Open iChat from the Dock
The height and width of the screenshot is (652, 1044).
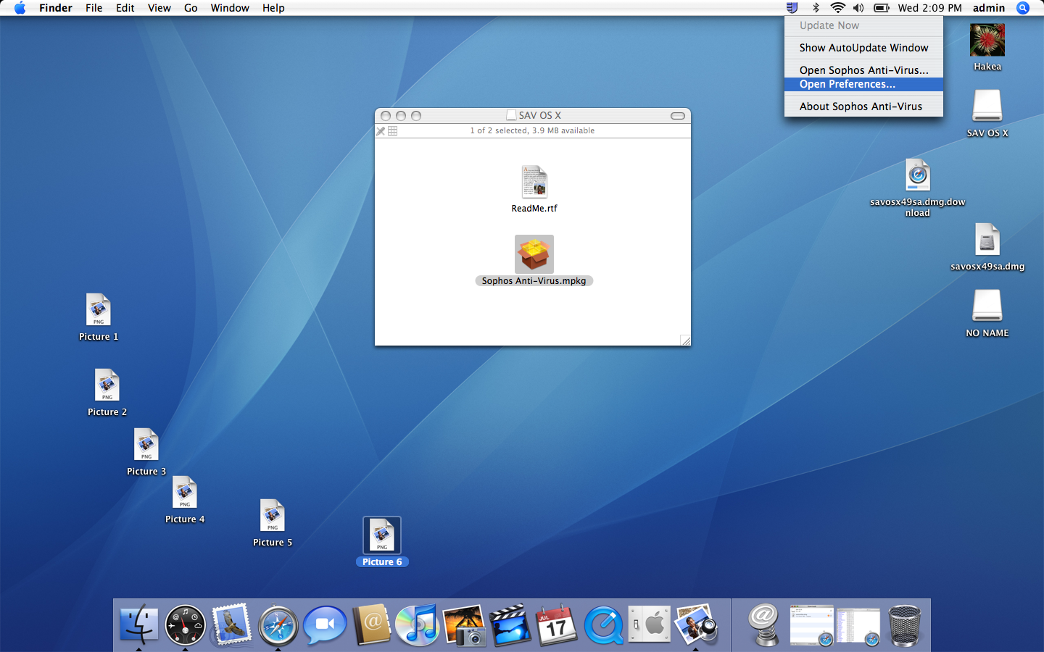pyautogui.click(x=324, y=624)
